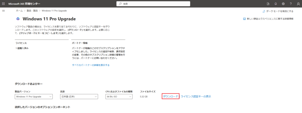
Task: Click ライセンス認証キーの表示 link
Action: pyautogui.click(x=196, y=96)
